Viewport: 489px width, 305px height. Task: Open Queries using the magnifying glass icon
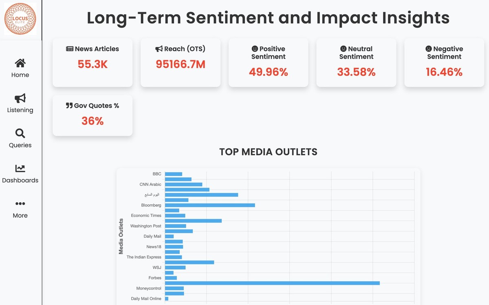[x=20, y=134]
